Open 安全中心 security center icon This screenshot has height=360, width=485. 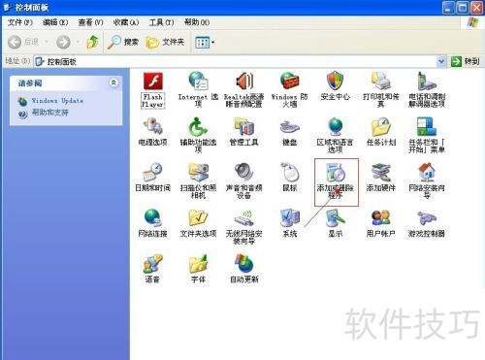[336, 86]
